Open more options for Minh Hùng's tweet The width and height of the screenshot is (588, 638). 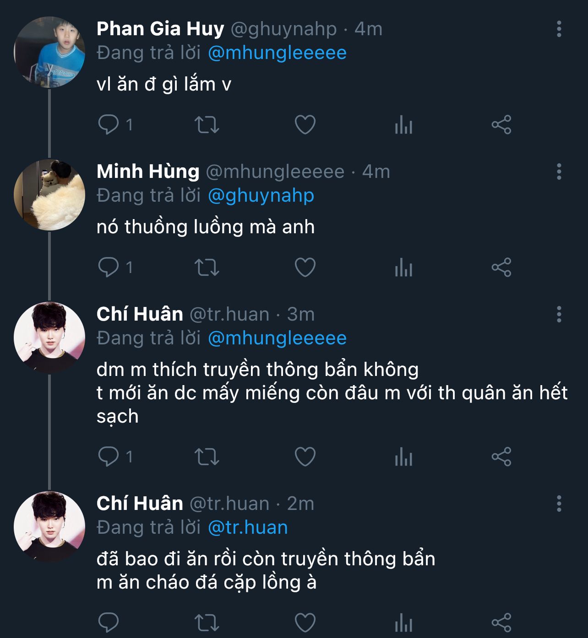tap(559, 172)
